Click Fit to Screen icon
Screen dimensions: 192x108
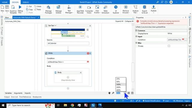[x=129, y=93]
